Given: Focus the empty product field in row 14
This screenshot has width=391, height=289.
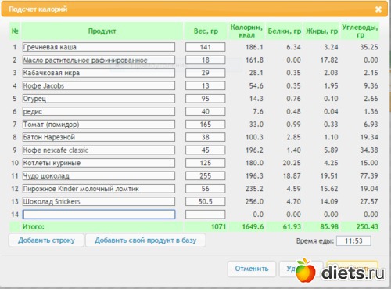Looking at the screenshot, I should click(x=99, y=215).
